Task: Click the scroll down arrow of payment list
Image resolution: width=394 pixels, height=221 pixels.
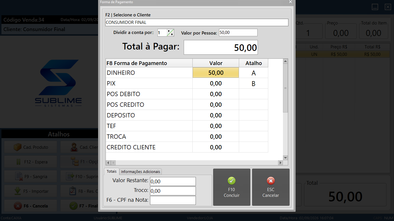Action: coord(285,158)
